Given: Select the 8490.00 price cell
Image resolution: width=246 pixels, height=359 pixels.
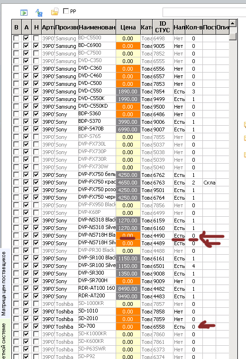Looking at the screenshot, I should click(x=128, y=289).
